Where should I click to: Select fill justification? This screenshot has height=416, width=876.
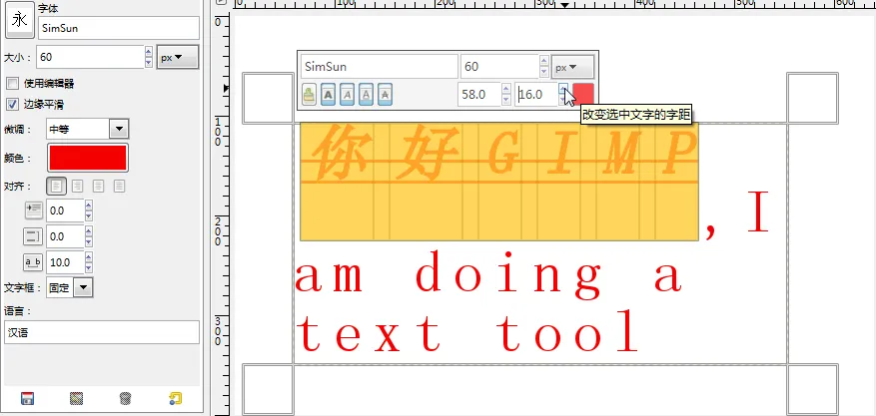pos(119,186)
